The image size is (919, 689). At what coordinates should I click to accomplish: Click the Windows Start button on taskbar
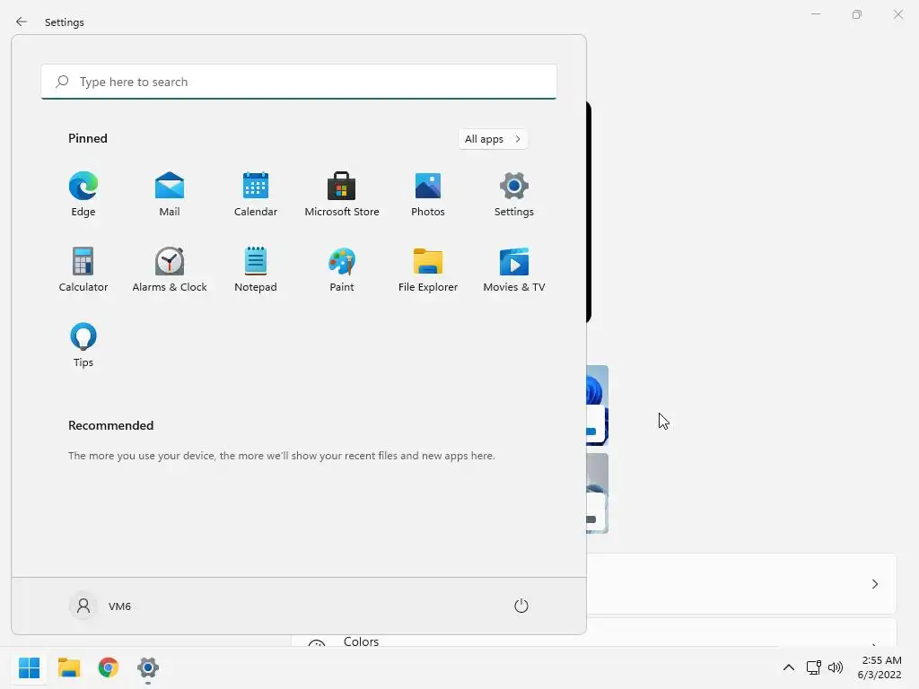click(x=29, y=667)
